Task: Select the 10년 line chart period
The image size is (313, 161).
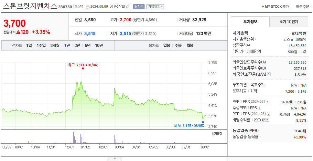Action: [x=99, y=45]
